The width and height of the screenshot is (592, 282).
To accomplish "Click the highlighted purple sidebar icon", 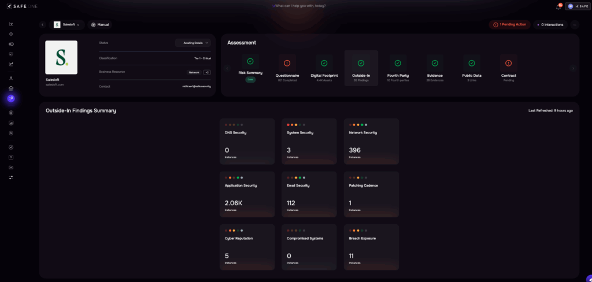I will coord(11,99).
